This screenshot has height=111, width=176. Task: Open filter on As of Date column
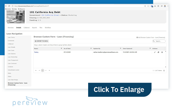click(91, 48)
